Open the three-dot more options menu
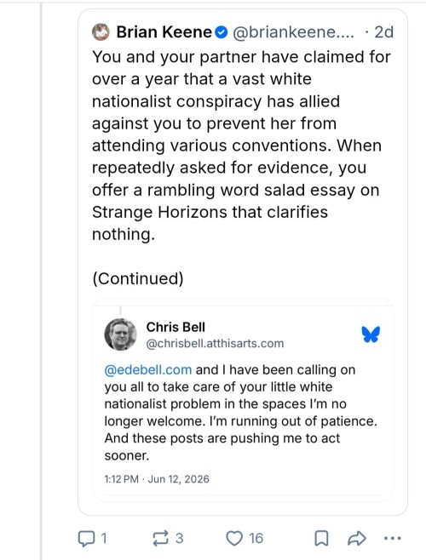426x560 pixels. pyautogui.click(x=393, y=538)
